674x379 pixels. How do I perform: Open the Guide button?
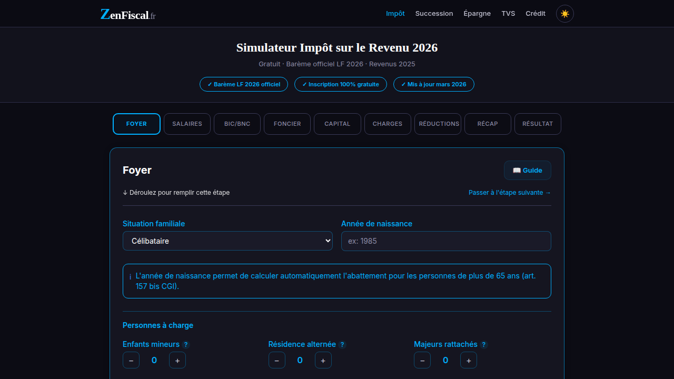coord(528,171)
